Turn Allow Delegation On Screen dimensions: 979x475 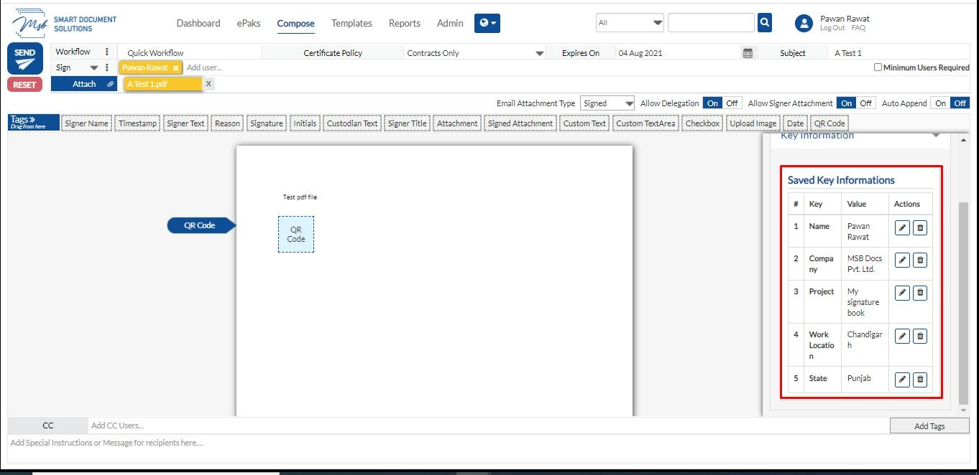coord(712,103)
